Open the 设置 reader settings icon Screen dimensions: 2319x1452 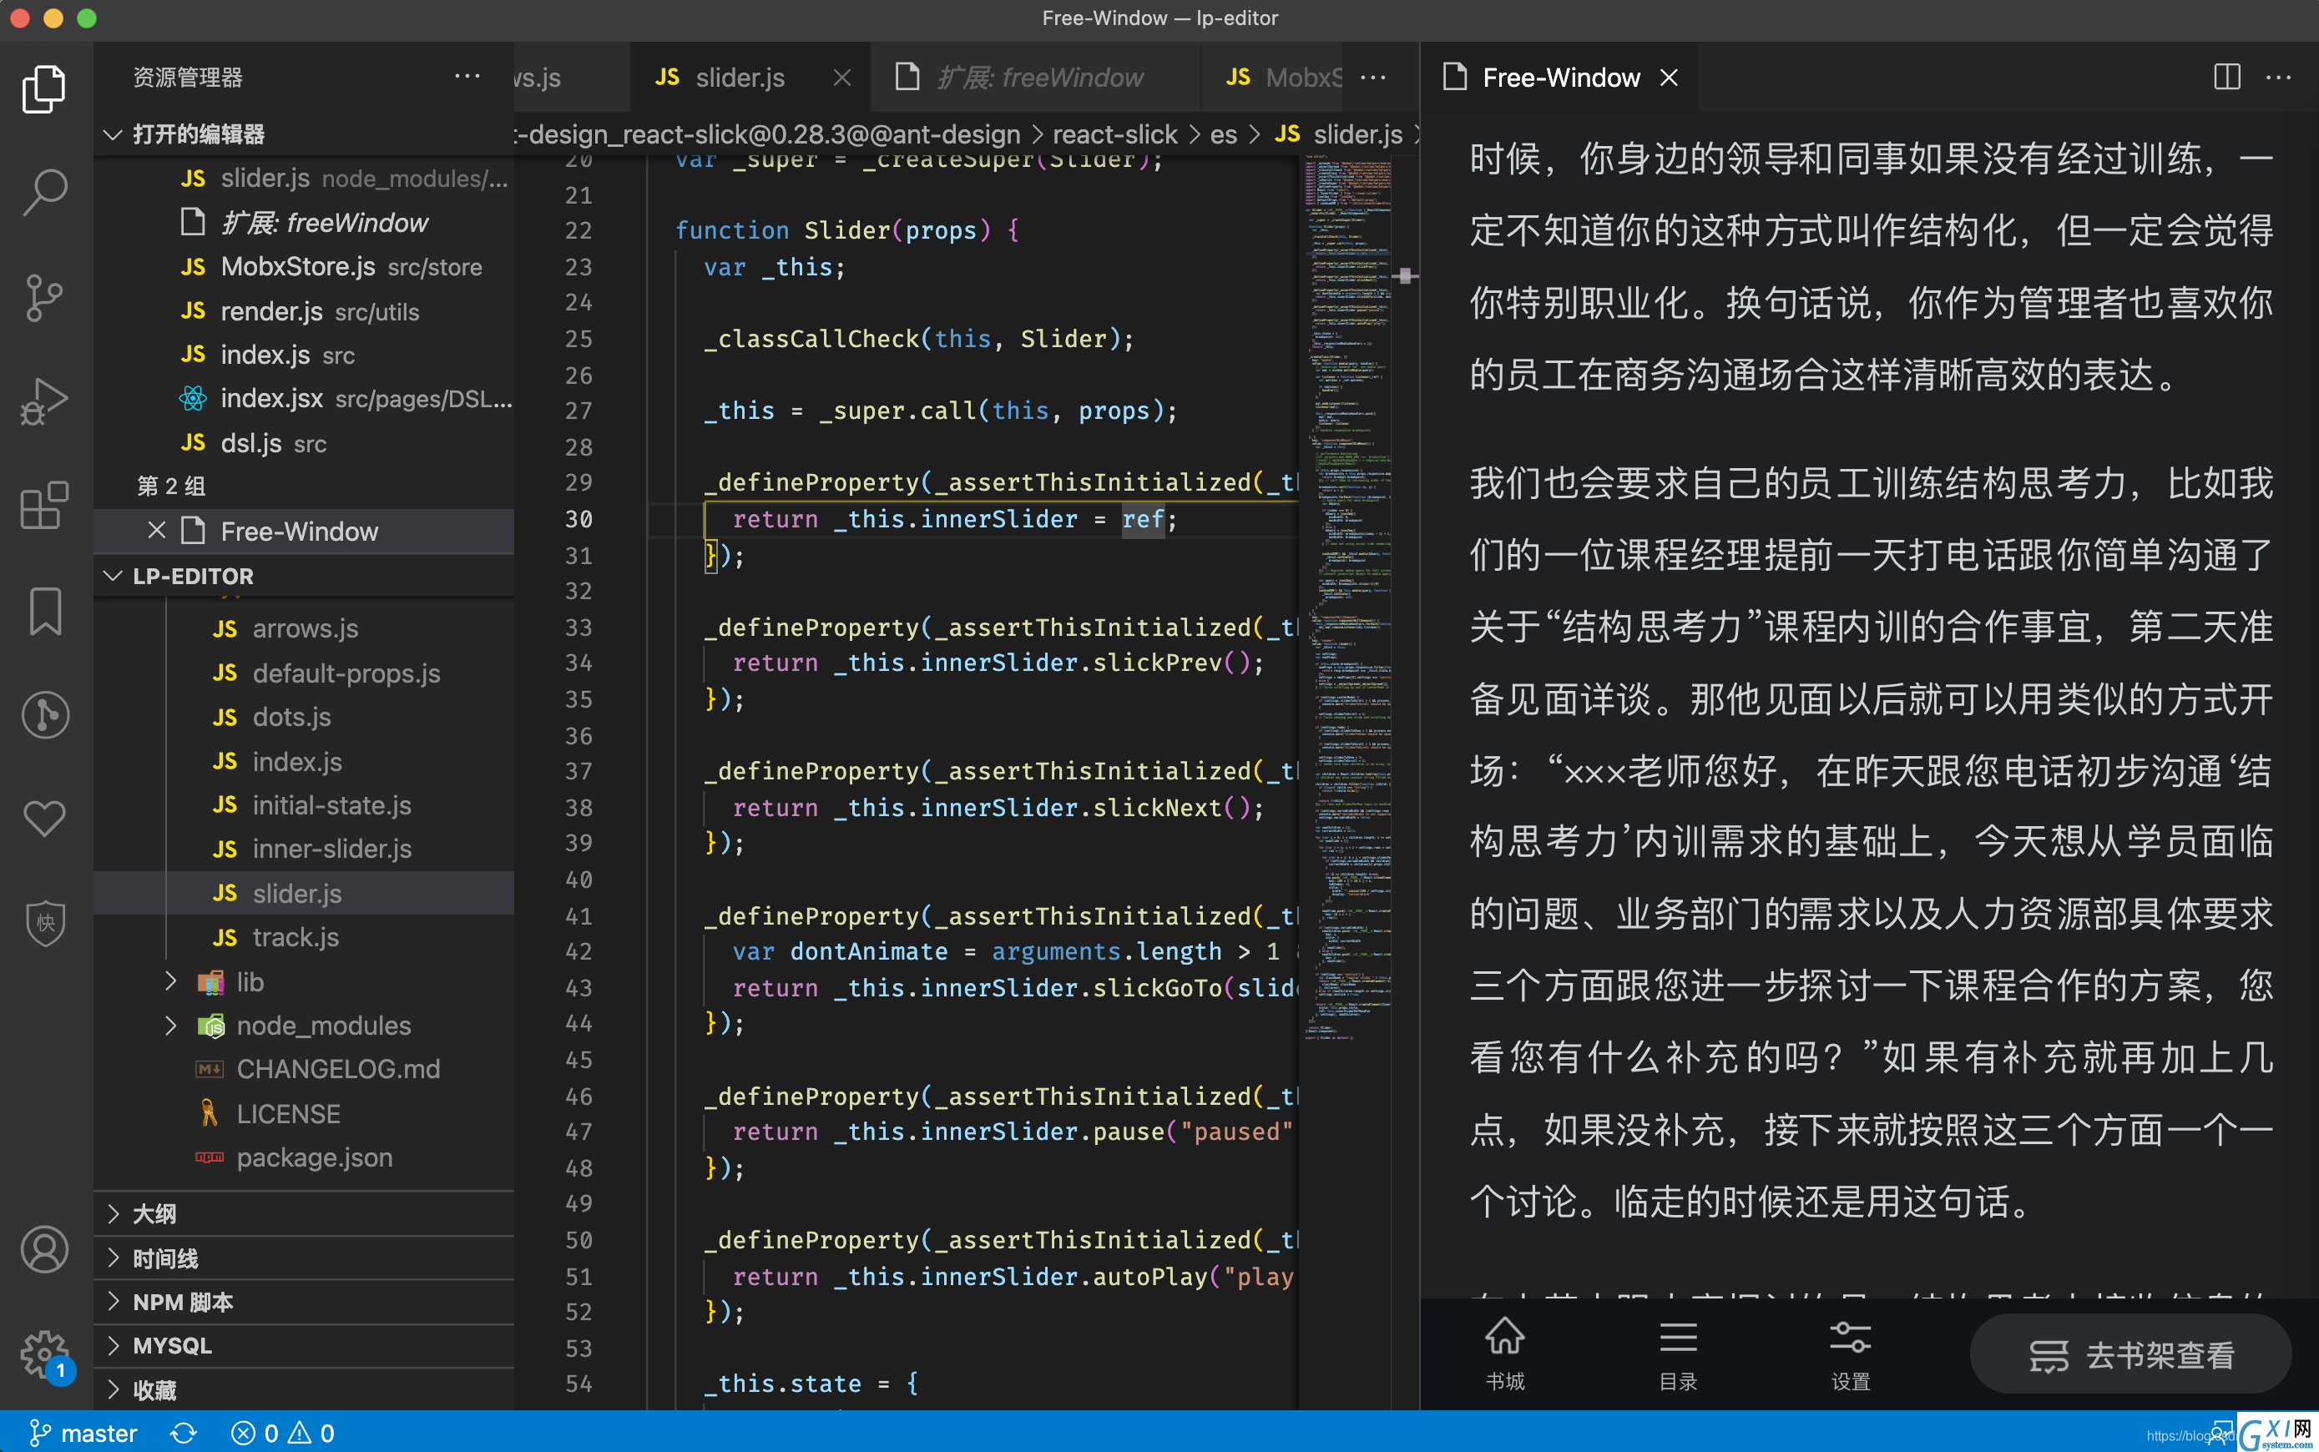1850,1354
